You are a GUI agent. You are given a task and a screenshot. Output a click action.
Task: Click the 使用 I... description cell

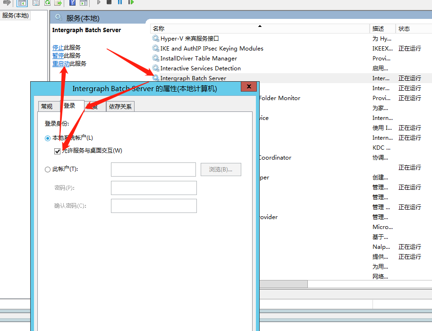382,128
